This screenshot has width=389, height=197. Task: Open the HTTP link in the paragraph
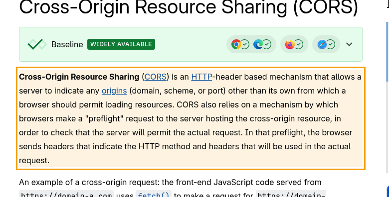tap(201, 77)
